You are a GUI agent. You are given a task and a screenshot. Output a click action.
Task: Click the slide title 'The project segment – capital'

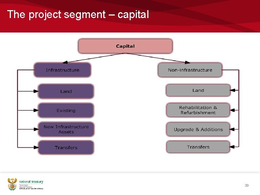[78, 14]
